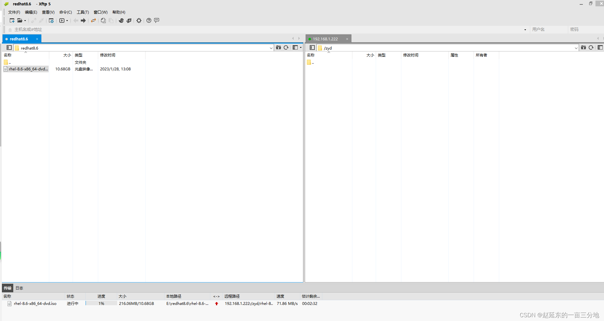Screen dimensions: 604x321
Task: Expand the local view mode dropdown arrow
Action: click(301, 48)
